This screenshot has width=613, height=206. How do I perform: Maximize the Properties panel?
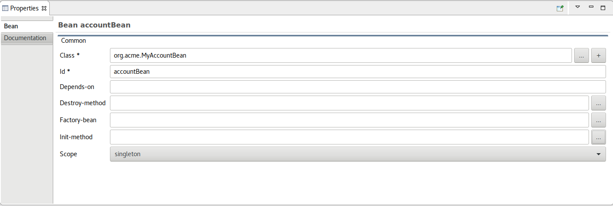pos(603,7)
